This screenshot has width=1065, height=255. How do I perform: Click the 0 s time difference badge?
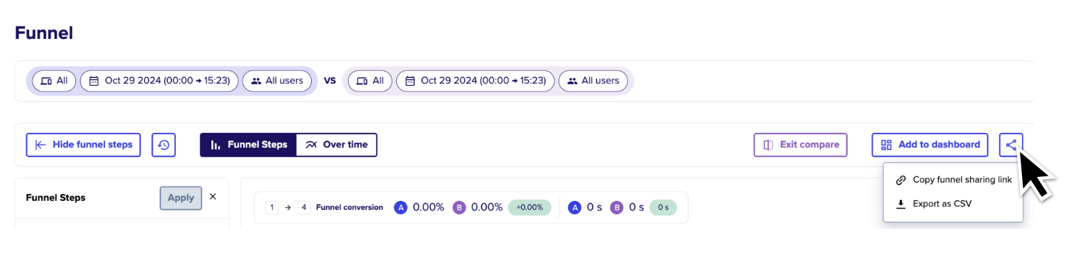663,207
